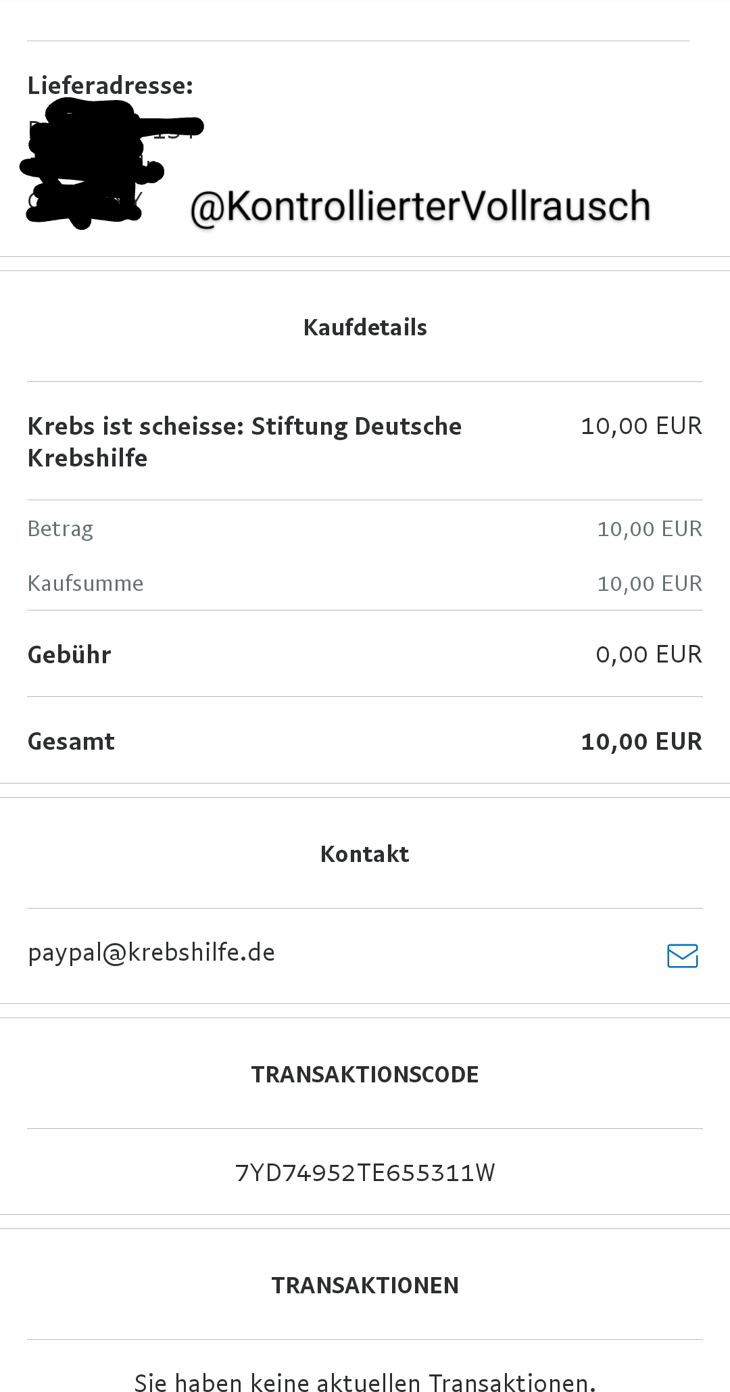Viewport: 730px width, 1392px height.
Task: Click the Kaufdetails section heading
Action: click(365, 327)
